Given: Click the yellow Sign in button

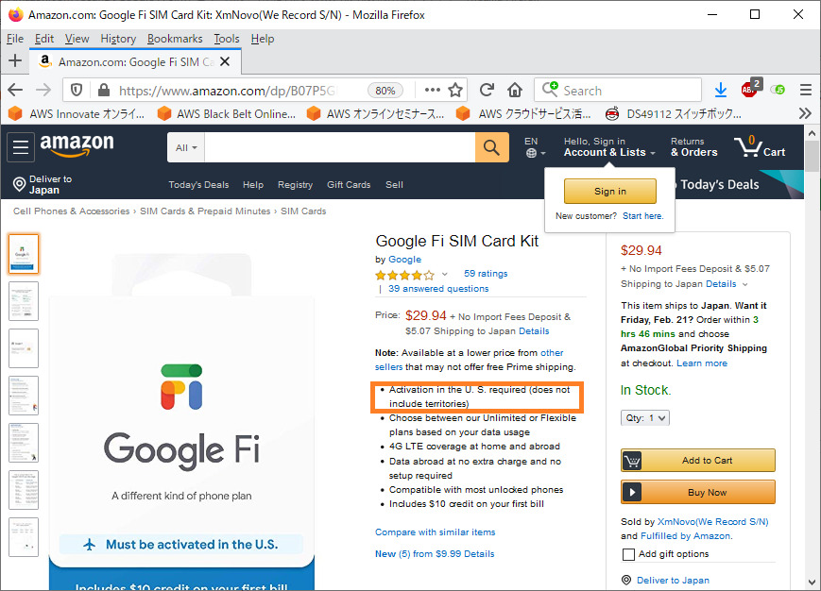Looking at the screenshot, I should (610, 191).
